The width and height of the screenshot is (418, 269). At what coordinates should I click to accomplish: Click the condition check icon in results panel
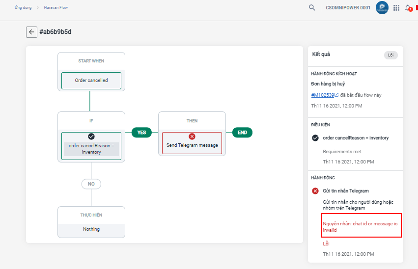coord(315,138)
